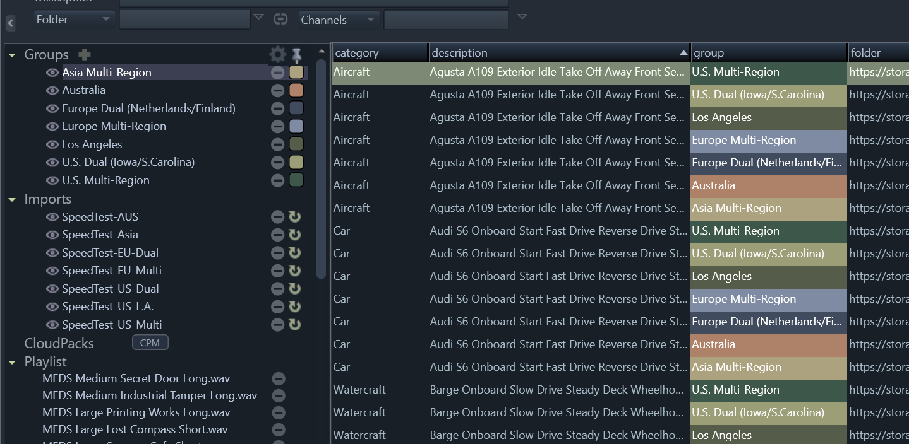Open CloudPacks CPM button

[x=150, y=342]
